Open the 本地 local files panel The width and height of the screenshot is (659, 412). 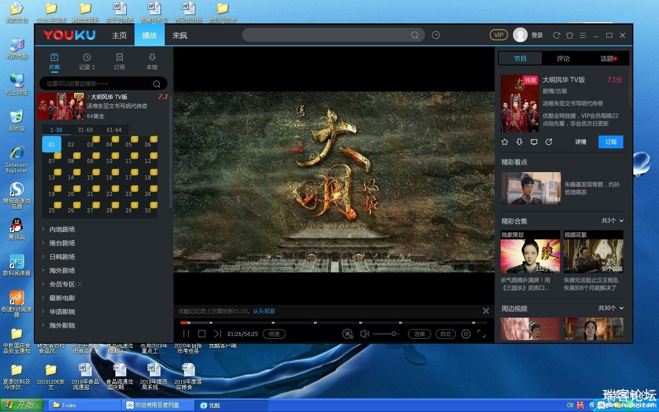tap(152, 62)
